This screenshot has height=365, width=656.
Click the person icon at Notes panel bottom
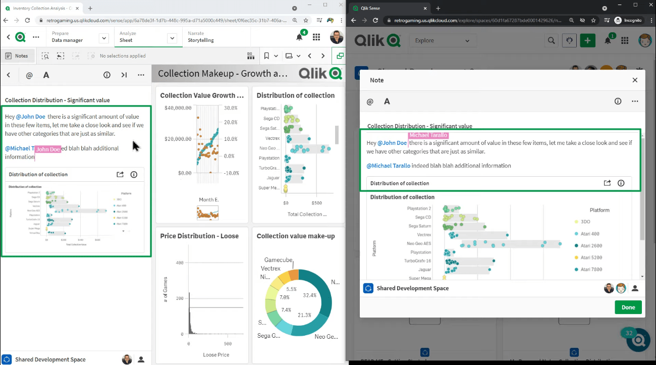(141, 359)
